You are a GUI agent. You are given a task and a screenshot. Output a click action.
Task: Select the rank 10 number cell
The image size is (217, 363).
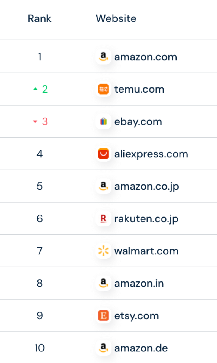40,348
